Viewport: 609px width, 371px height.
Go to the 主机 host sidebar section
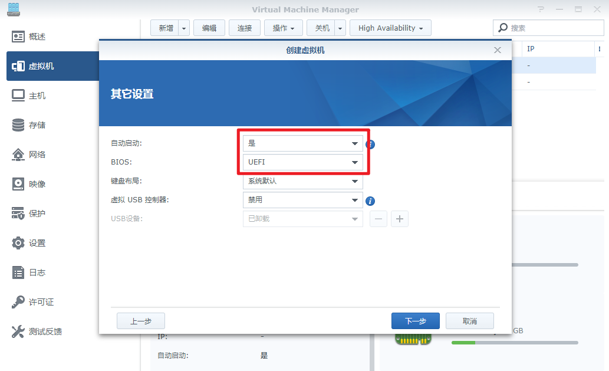[x=37, y=96]
